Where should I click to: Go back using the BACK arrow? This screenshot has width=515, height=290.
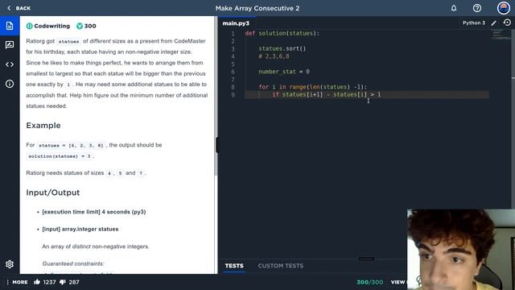click(19, 8)
